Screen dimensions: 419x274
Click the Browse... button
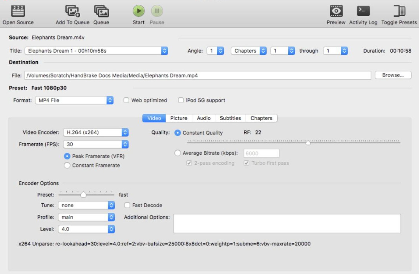click(393, 75)
